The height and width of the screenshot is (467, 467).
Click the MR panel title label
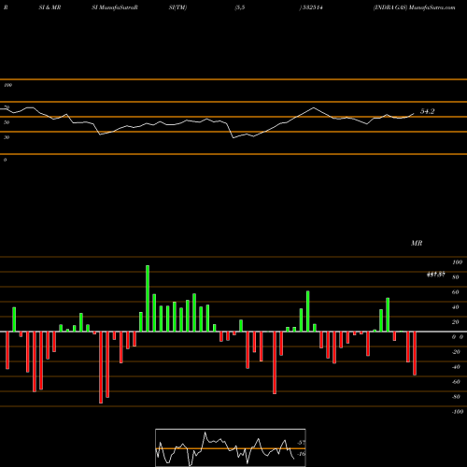point(417,243)
